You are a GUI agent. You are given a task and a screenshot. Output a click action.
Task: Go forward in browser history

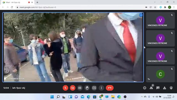point(7,7)
